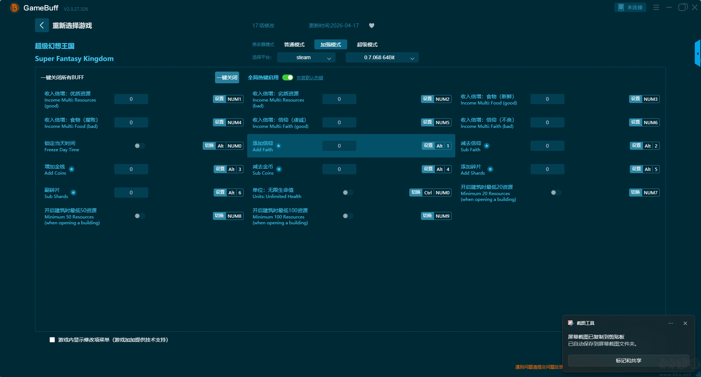Click 设置 hotkey button for NUM2

(x=428, y=99)
